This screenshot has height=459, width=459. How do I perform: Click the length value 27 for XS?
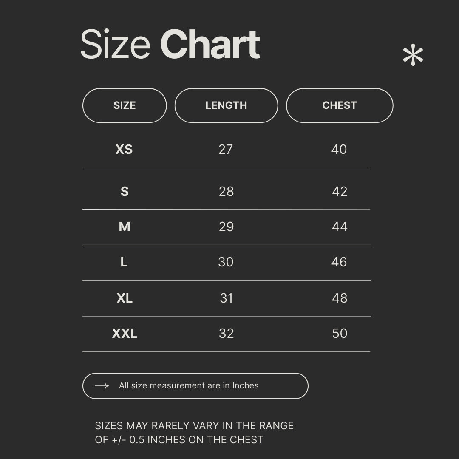click(x=226, y=149)
